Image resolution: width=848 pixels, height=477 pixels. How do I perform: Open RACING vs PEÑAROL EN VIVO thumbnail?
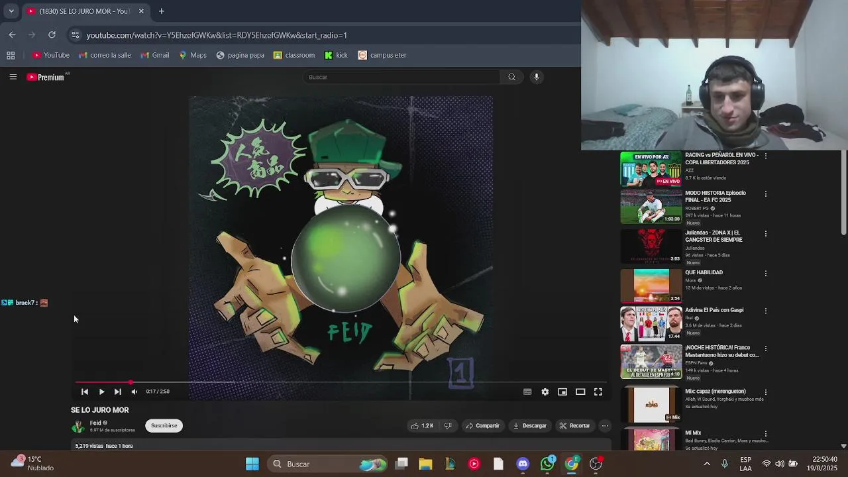[x=651, y=169]
